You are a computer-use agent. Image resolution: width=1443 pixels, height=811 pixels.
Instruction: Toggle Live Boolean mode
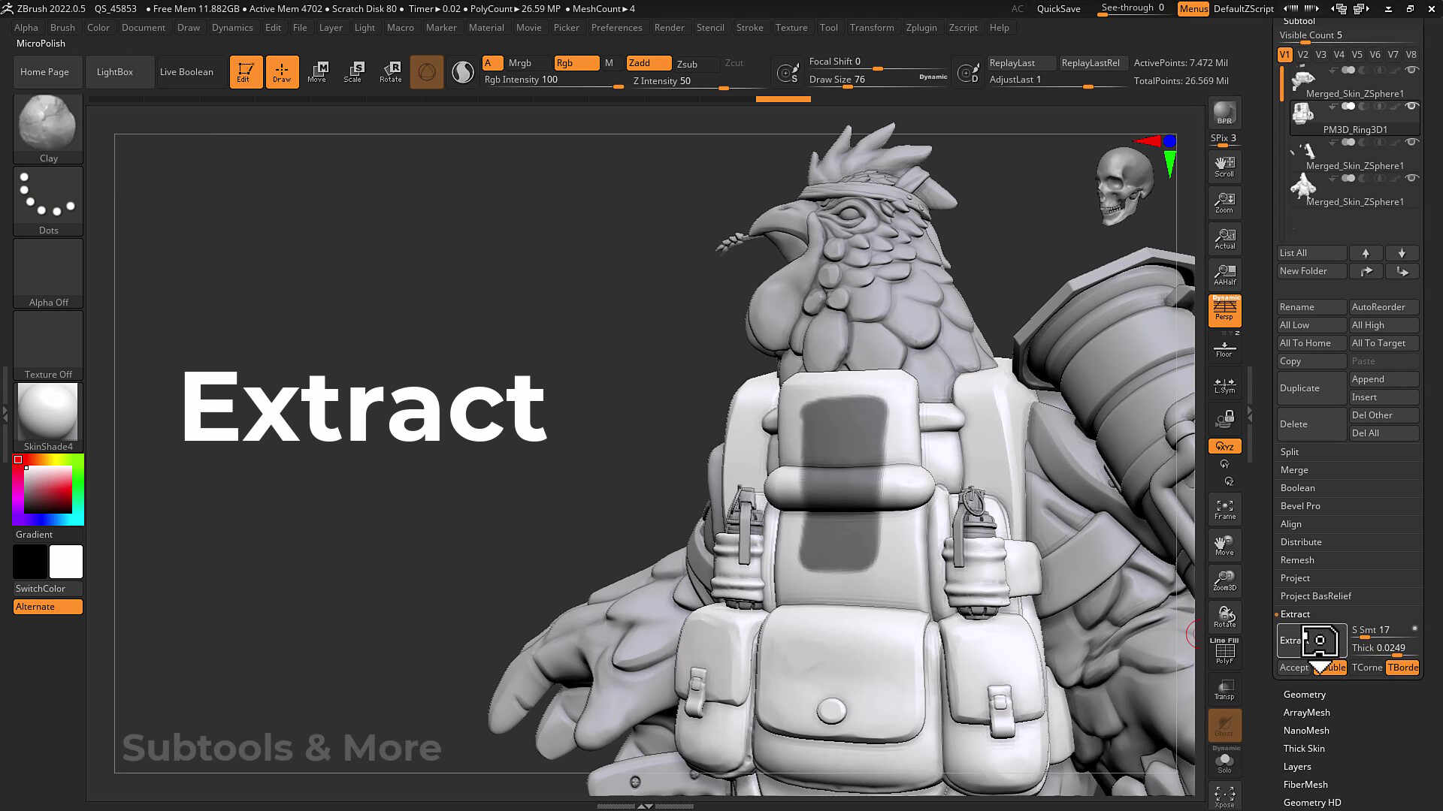click(x=186, y=72)
